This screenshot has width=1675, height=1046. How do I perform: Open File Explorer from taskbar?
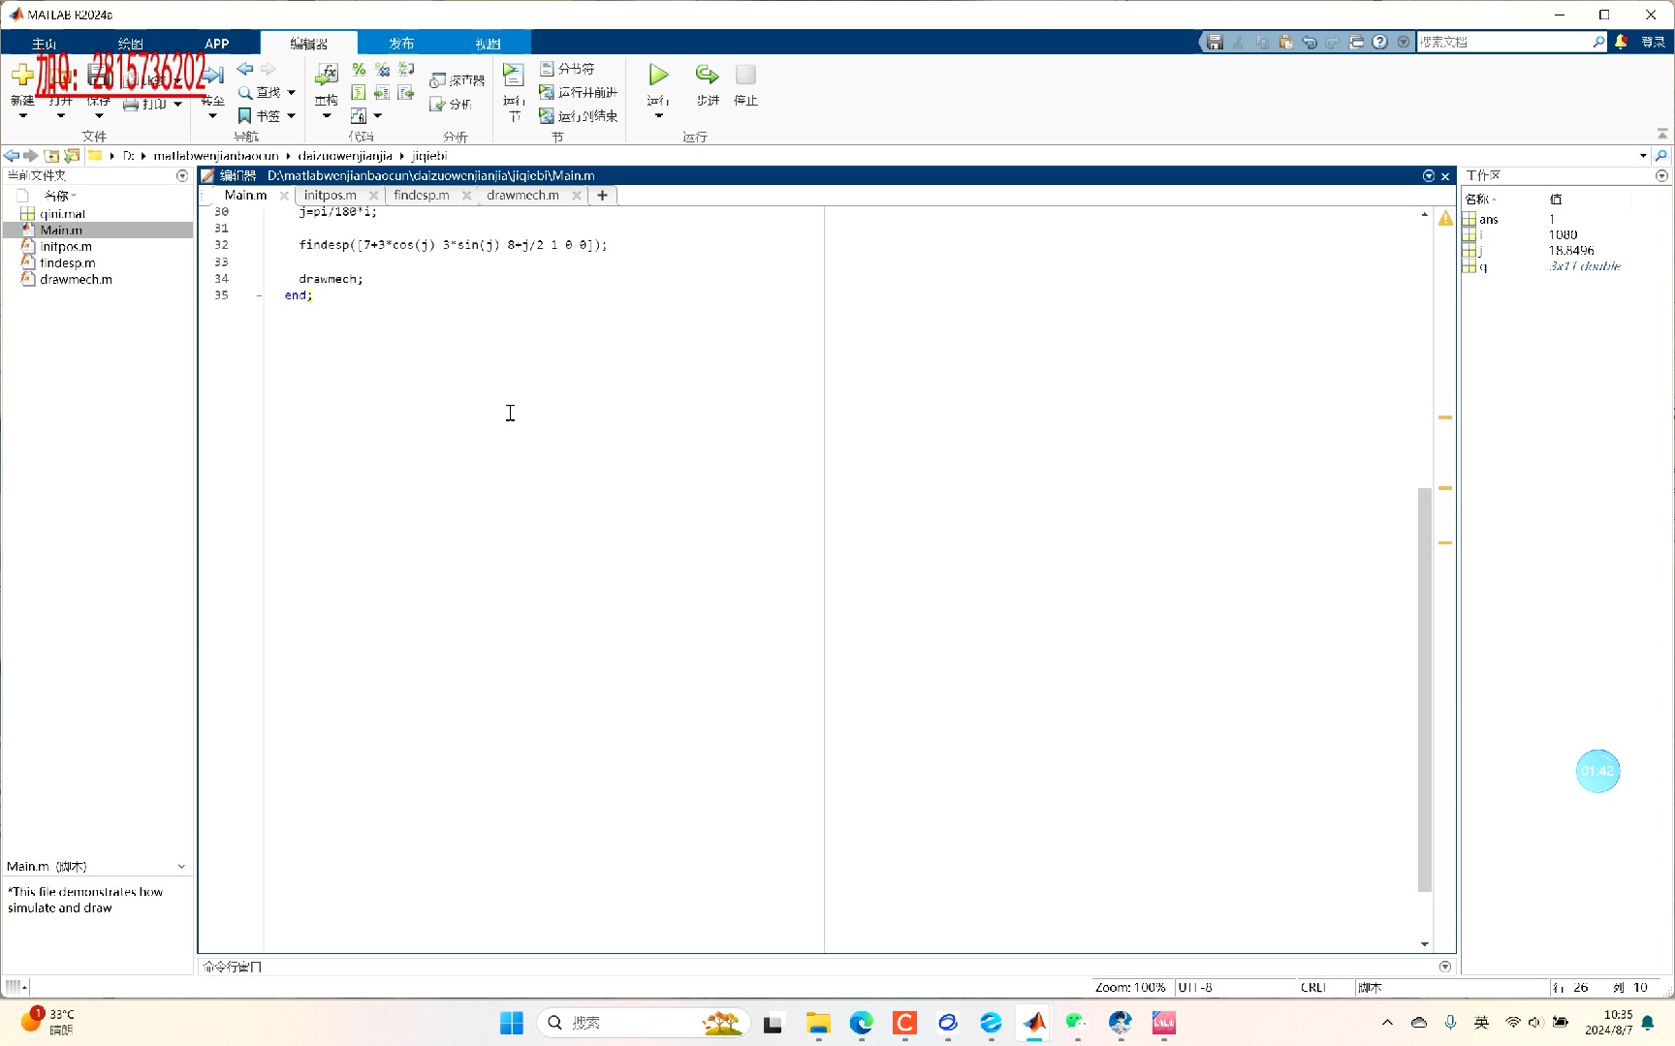tap(818, 1023)
